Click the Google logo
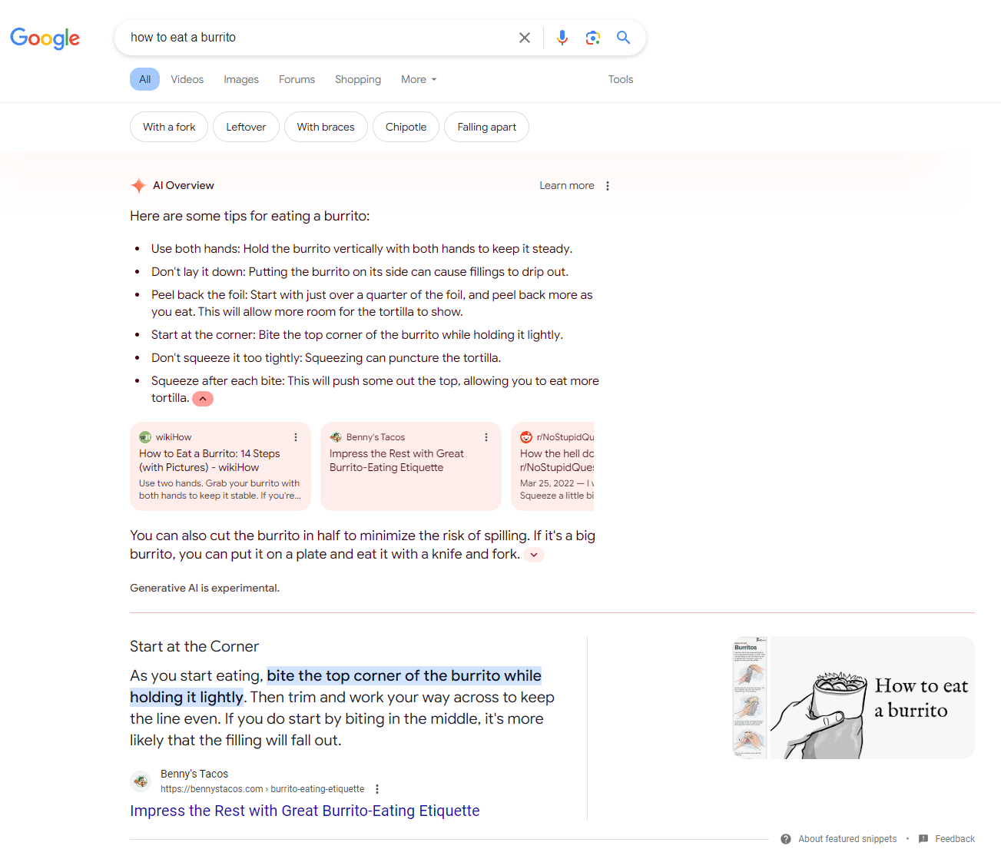Image resolution: width=1001 pixels, height=859 pixels. point(45,38)
